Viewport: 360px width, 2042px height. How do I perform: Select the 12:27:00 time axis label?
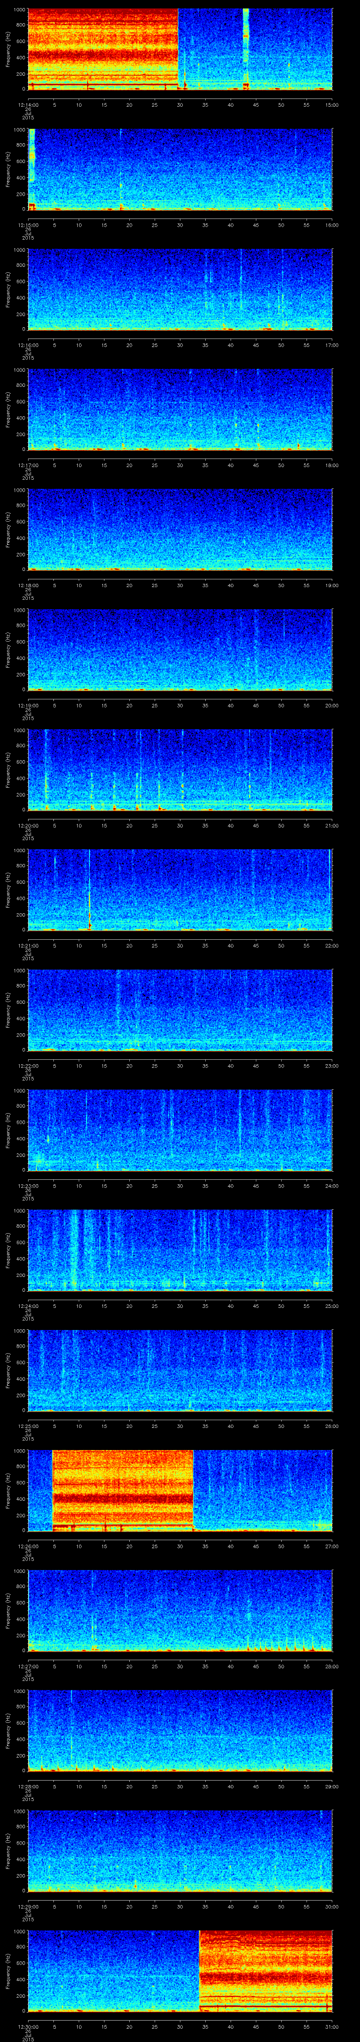point(28,1666)
